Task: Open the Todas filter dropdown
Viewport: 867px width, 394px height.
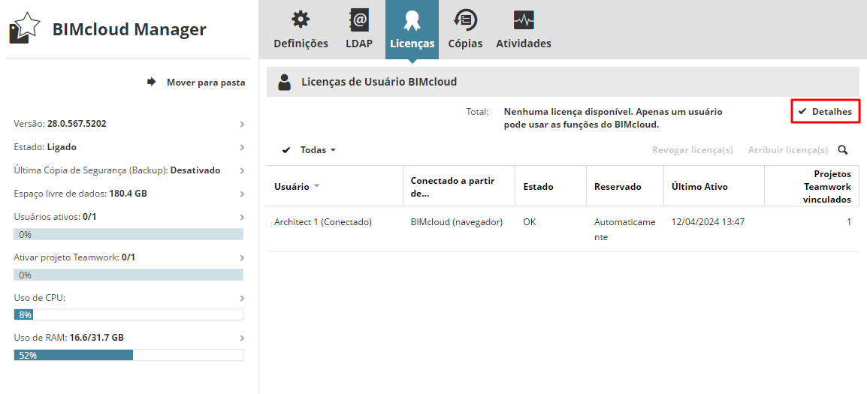Action: tap(318, 150)
